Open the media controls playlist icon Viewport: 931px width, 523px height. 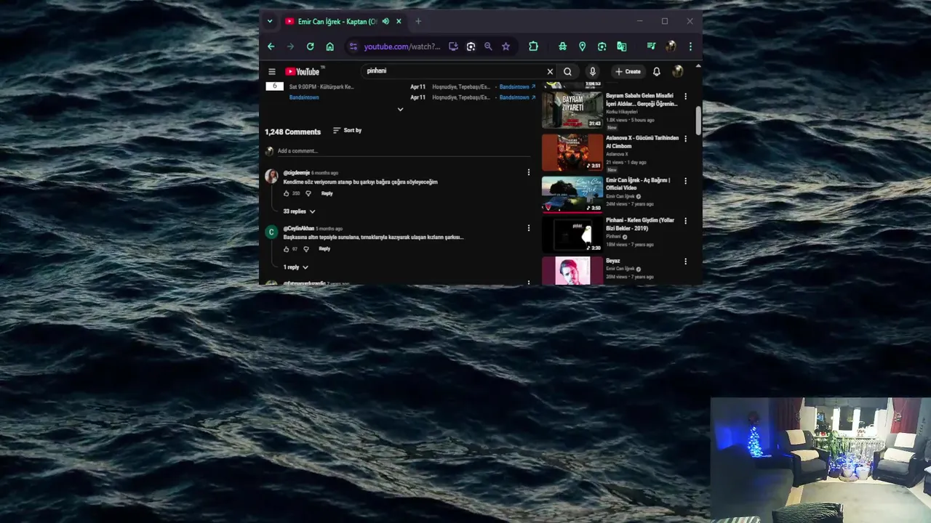(x=651, y=46)
